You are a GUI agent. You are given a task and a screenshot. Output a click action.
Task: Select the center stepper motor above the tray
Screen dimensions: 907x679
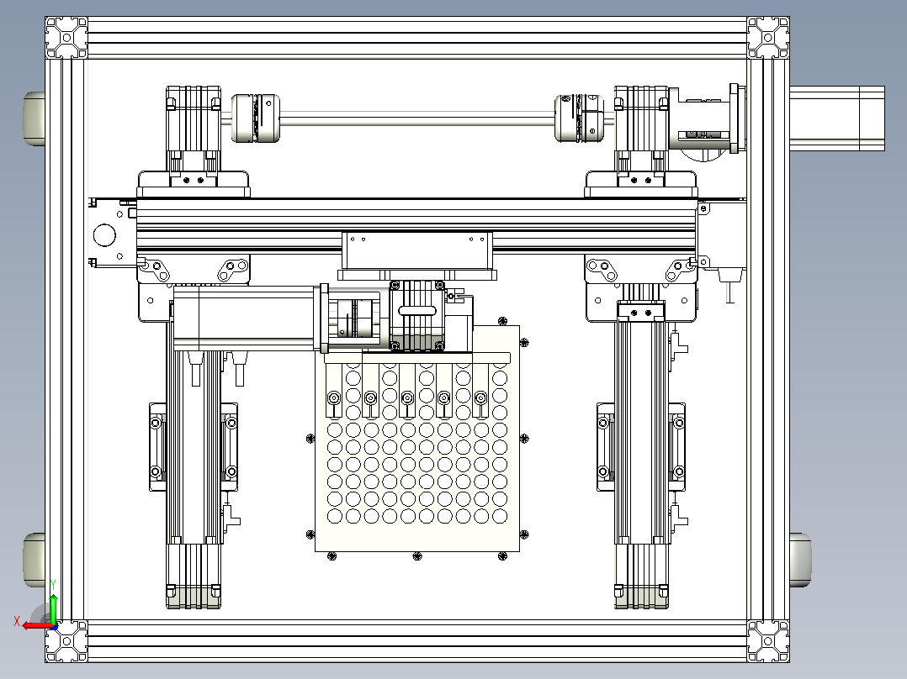[417, 316]
